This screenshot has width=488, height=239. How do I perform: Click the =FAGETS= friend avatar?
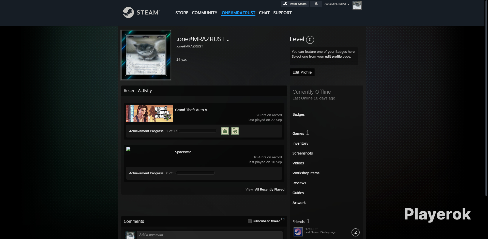298,232
